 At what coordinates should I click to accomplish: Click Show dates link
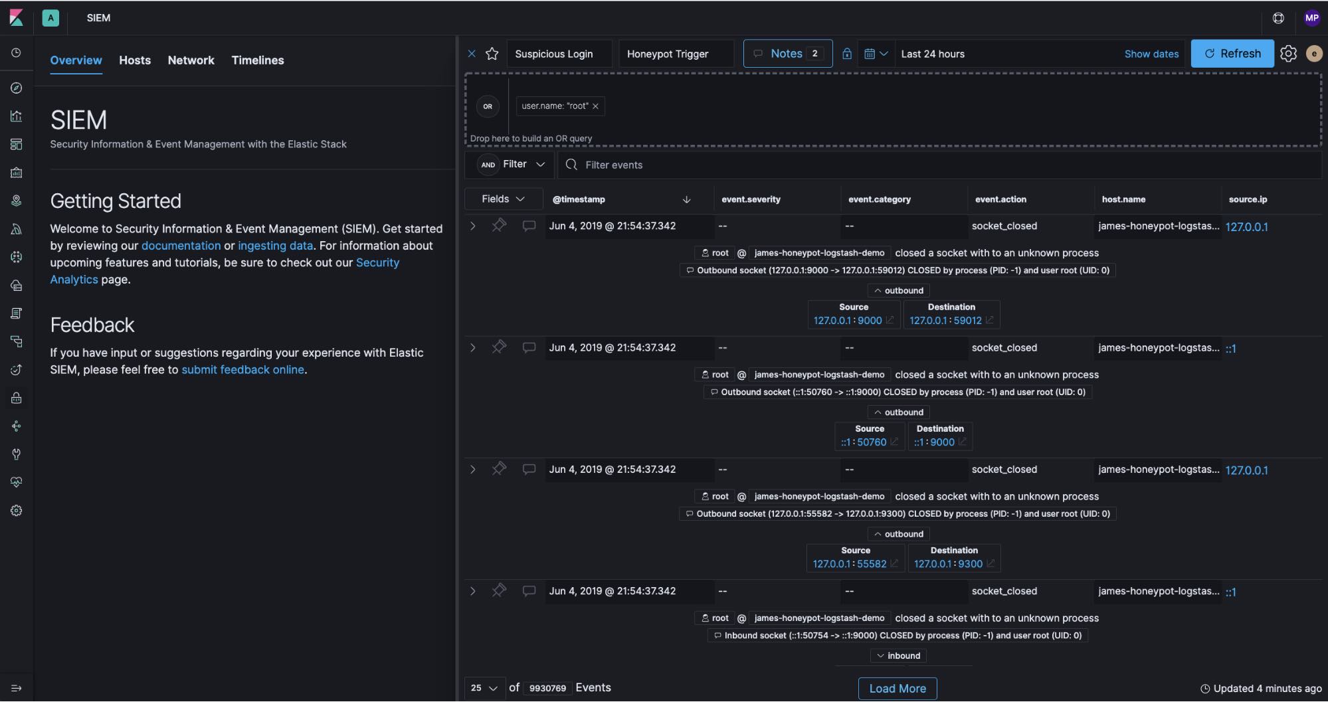point(1151,54)
